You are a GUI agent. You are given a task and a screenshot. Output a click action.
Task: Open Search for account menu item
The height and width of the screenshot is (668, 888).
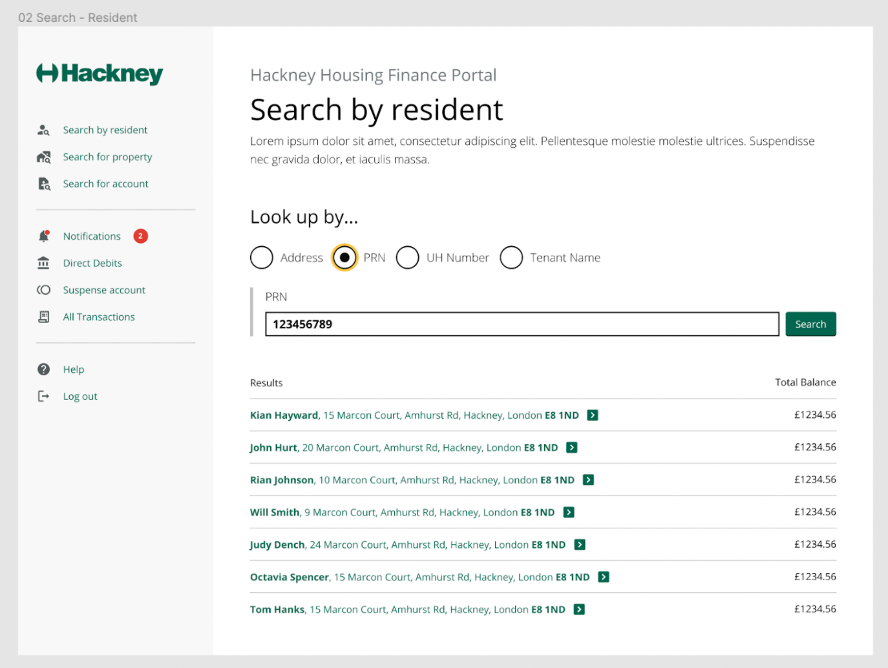click(105, 184)
